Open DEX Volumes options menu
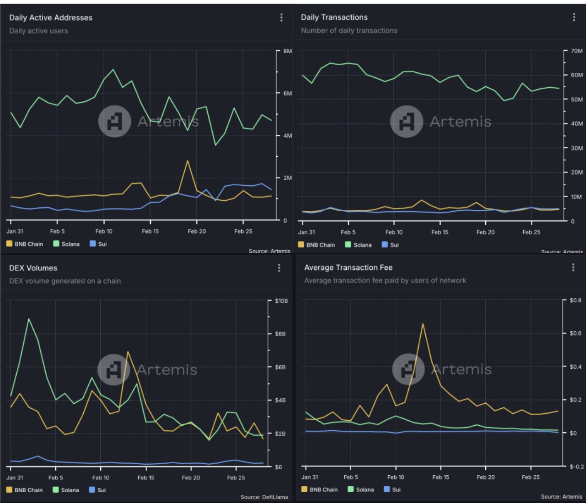Screen dimensions: 586x503 click(x=279, y=268)
